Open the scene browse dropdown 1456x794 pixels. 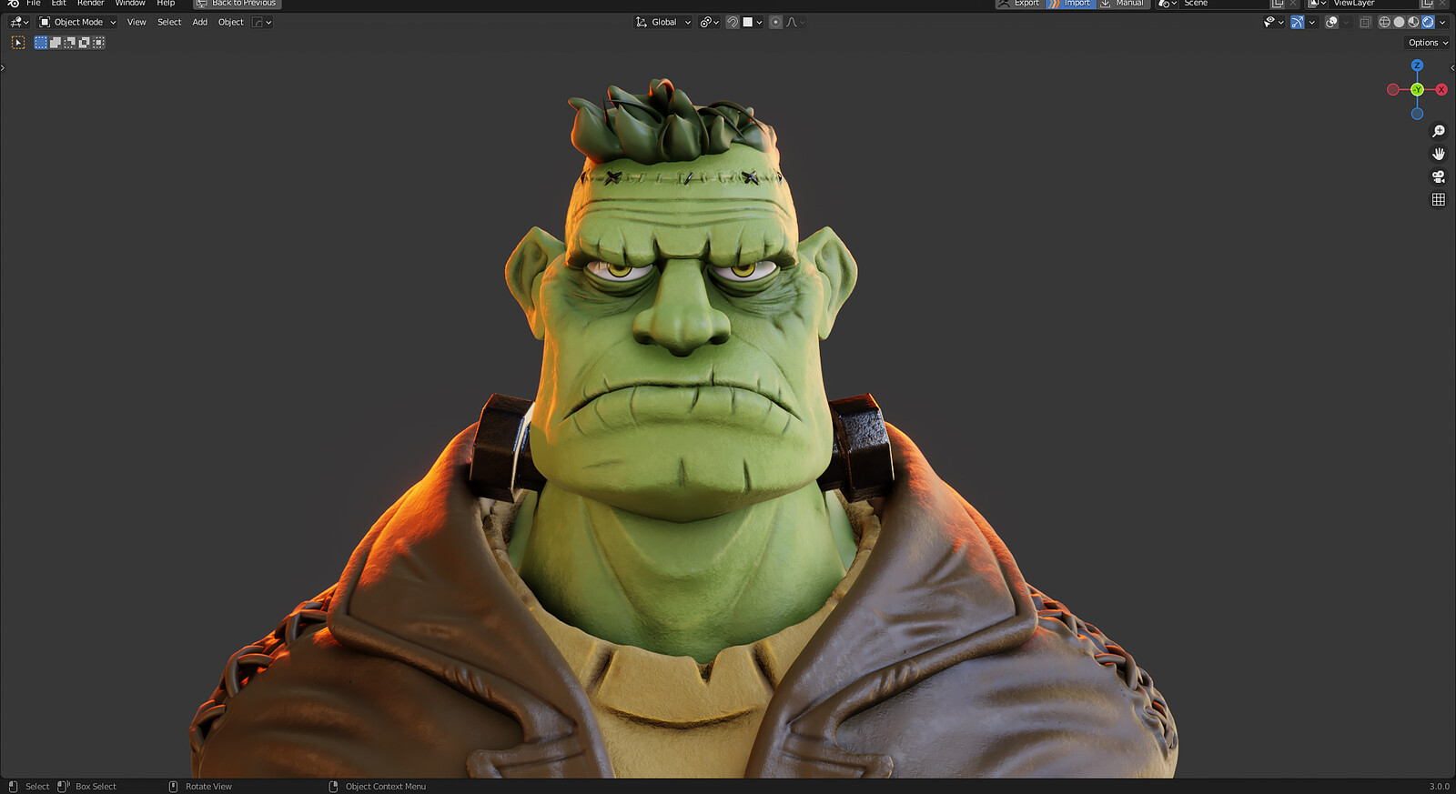coord(1167,4)
